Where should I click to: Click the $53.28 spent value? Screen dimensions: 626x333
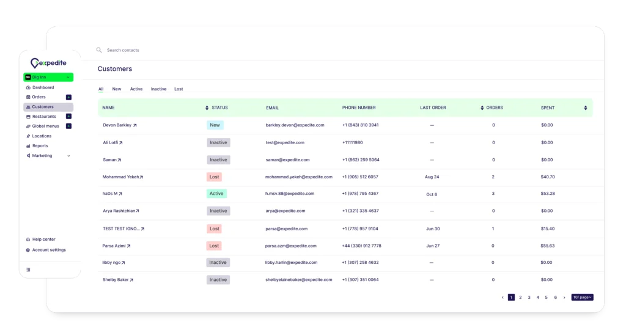tap(548, 194)
